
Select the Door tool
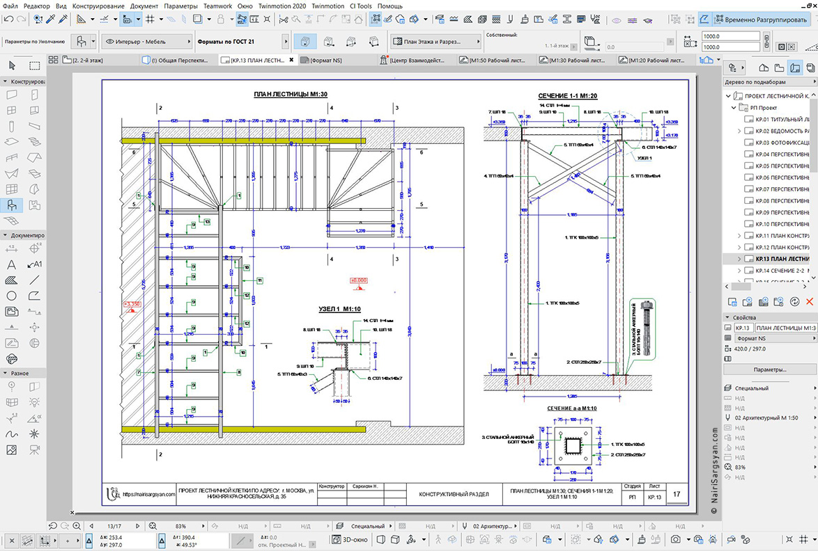tap(34, 95)
